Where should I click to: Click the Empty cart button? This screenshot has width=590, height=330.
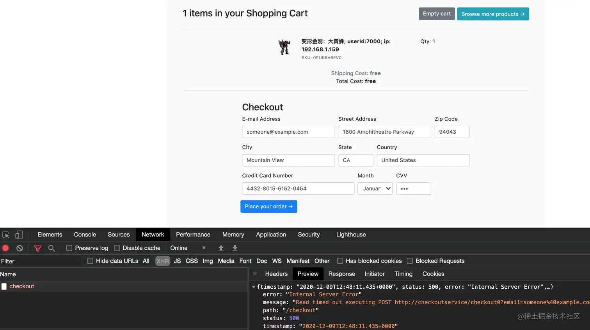(437, 14)
